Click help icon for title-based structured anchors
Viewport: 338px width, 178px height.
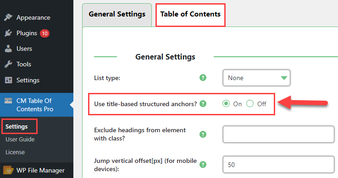click(203, 104)
